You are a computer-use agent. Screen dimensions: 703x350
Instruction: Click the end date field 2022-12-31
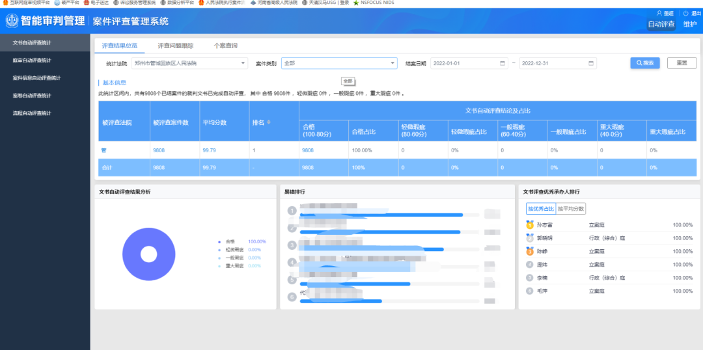558,63
